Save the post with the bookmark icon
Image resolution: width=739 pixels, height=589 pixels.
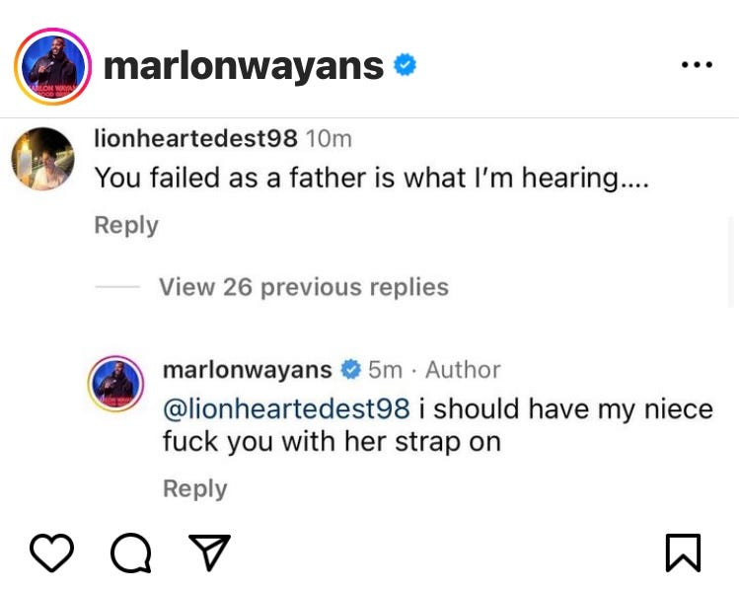click(683, 552)
